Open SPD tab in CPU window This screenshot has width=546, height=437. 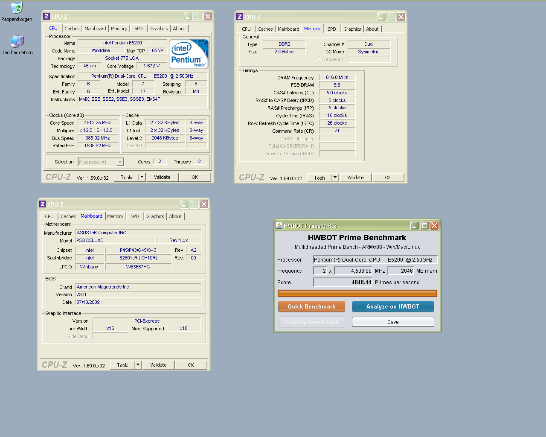pos(139,29)
